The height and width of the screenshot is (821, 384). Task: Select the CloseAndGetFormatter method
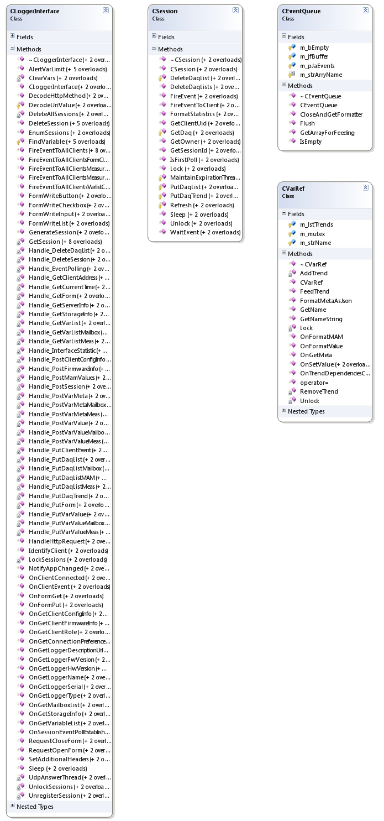tap(331, 114)
